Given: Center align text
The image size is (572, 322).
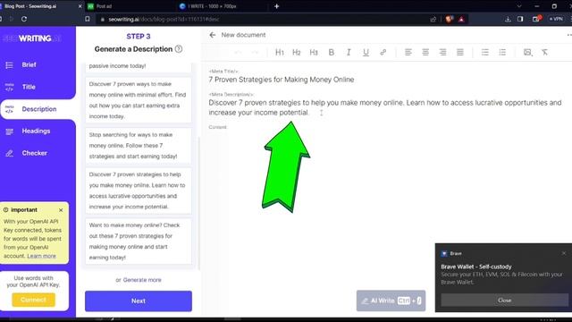Looking at the screenshot, I should [x=425, y=52].
